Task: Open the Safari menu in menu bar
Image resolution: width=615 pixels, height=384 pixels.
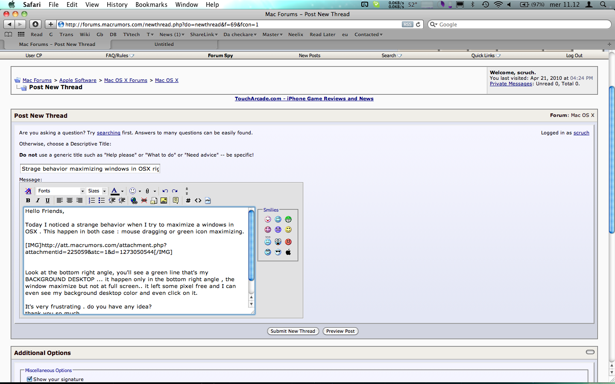Action: coord(32,5)
